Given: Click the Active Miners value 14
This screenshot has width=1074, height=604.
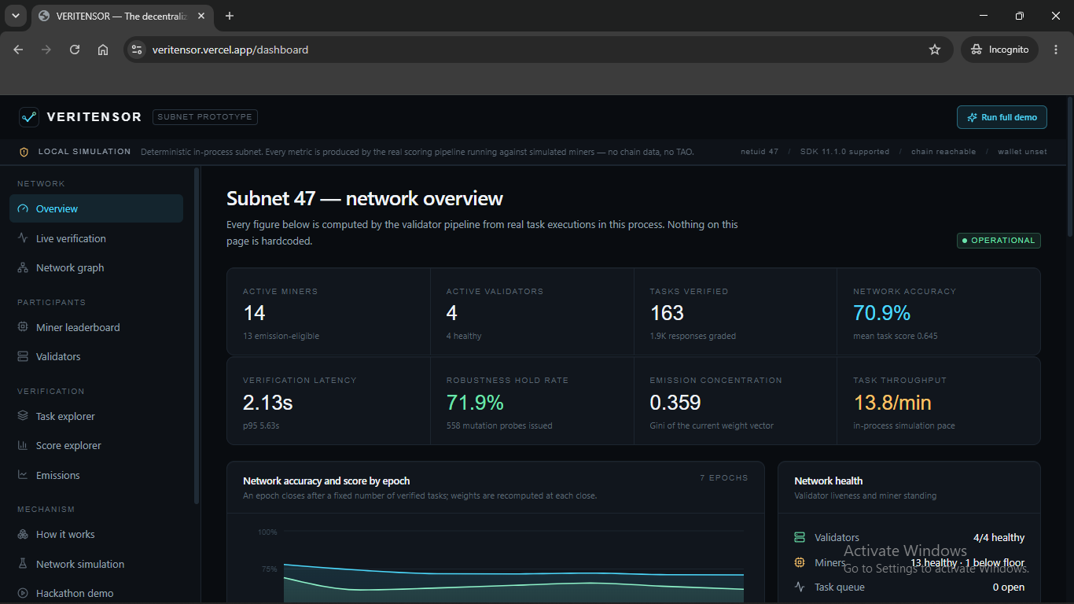Looking at the screenshot, I should click(254, 313).
